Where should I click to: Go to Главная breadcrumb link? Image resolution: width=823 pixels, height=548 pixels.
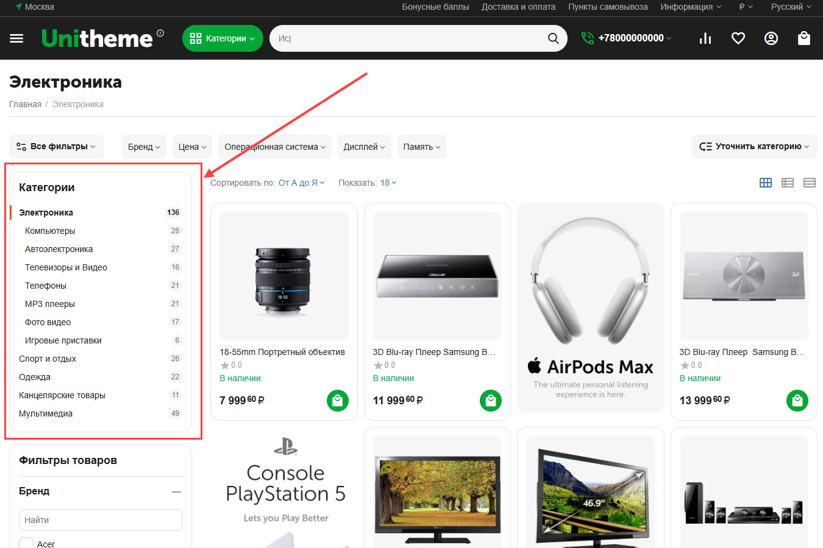(x=25, y=104)
